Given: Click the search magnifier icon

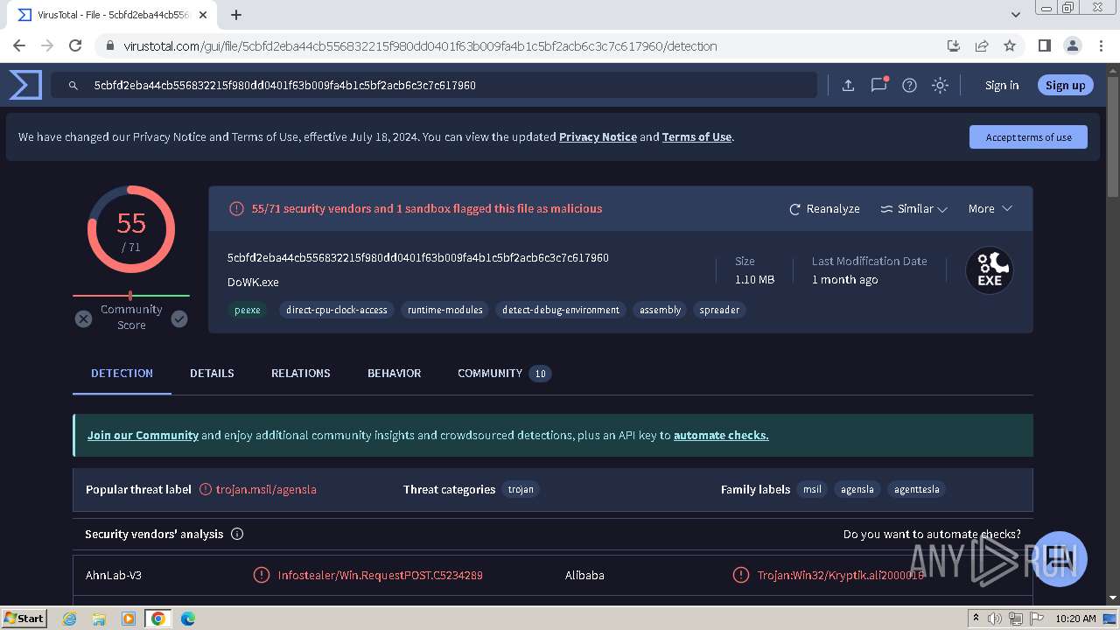Looking at the screenshot, I should (x=73, y=86).
